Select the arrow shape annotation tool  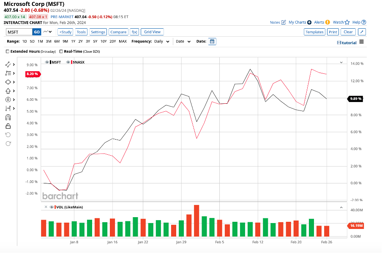[8, 91]
